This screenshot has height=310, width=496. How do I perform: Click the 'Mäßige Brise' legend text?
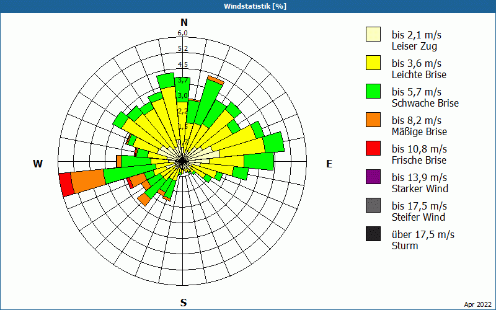point(420,131)
